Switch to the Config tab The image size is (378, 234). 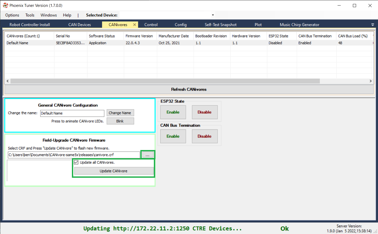181,25
